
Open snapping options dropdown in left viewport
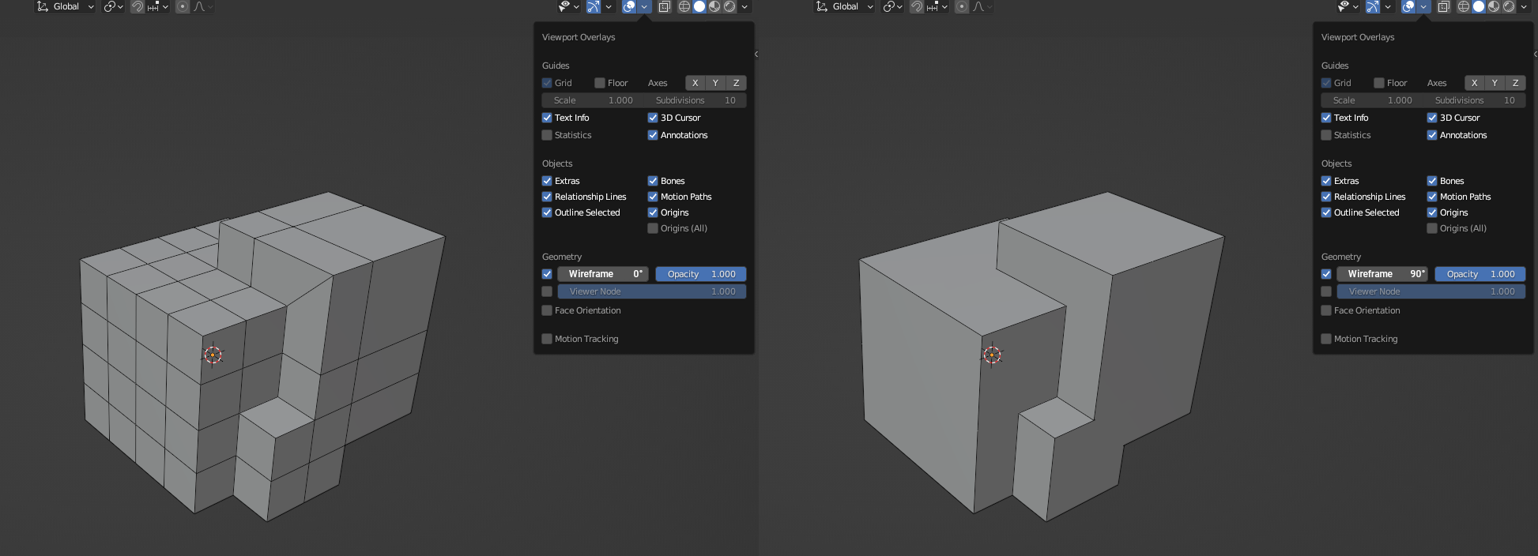point(157,6)
